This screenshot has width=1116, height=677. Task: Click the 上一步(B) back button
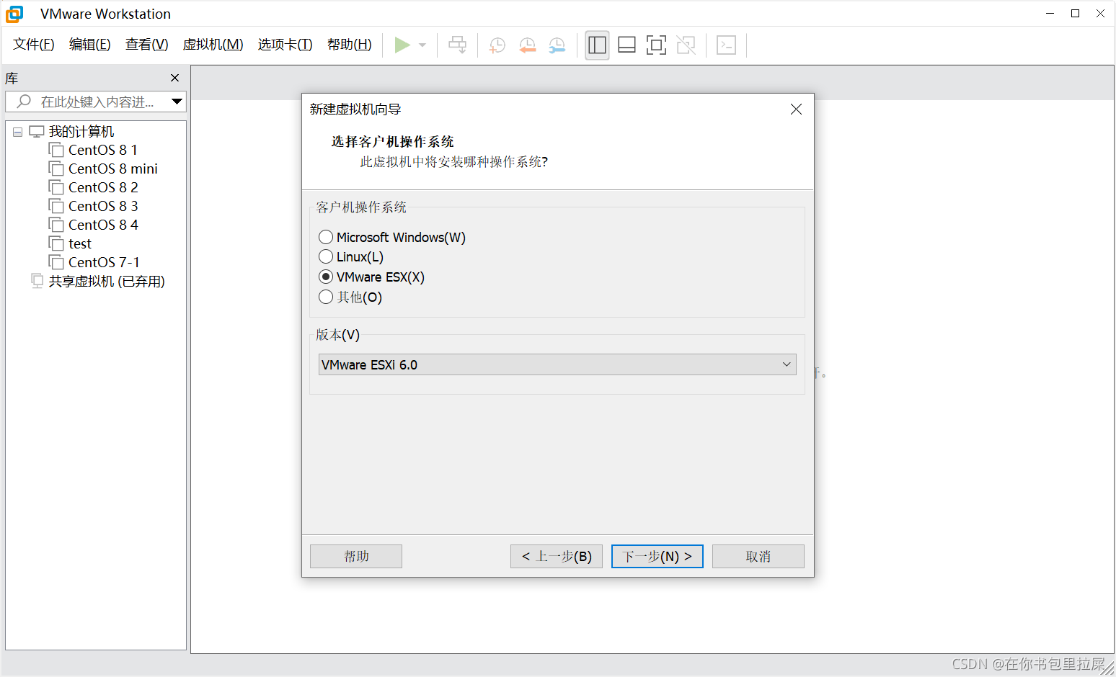557,556
